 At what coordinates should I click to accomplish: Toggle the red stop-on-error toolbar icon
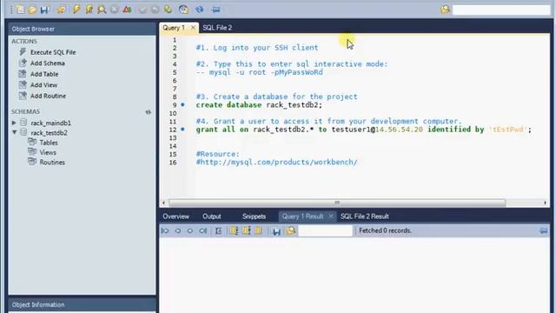pyautogui.click(x=127, y=10)
